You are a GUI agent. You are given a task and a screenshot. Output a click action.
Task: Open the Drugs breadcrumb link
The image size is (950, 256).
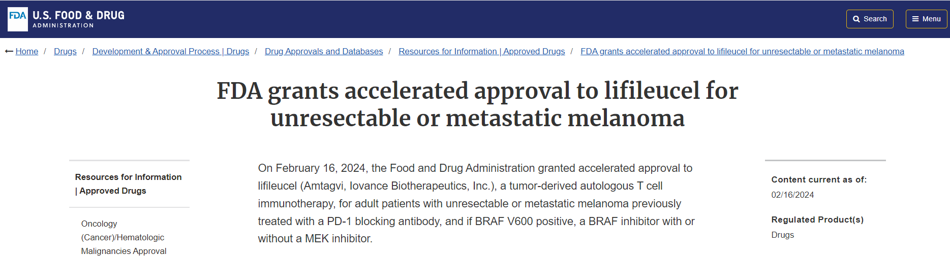tap(65, 51)
